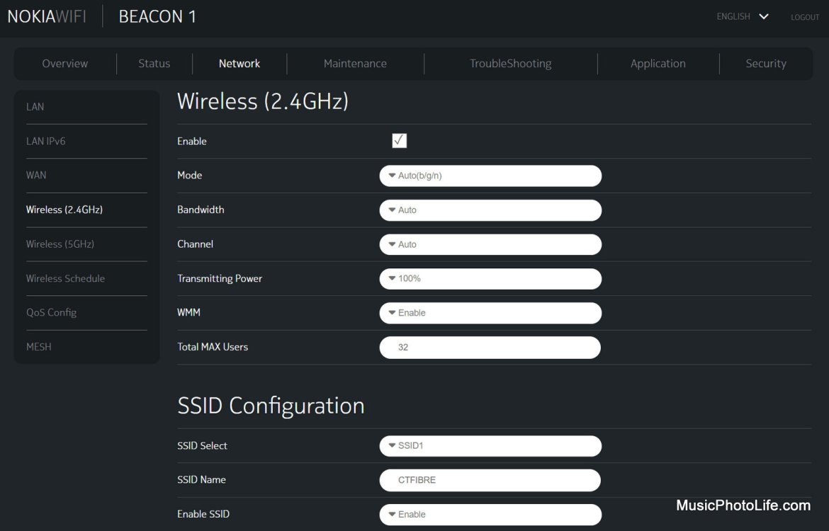Click the language chevron arrow icon
Image resolution: width=829 pixels, height=531 pixels.
tap(763, 16)
